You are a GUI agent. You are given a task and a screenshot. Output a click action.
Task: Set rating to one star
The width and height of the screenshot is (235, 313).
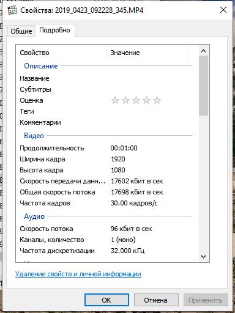tap(115, 100)
